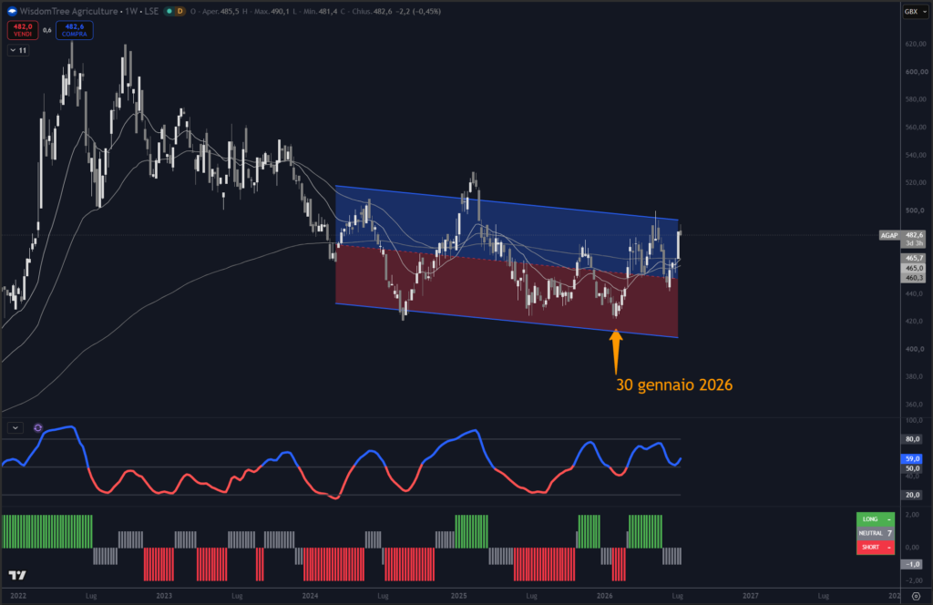
Task: Click the -1,0 histogram value label
Action: (x=912, y=564)
